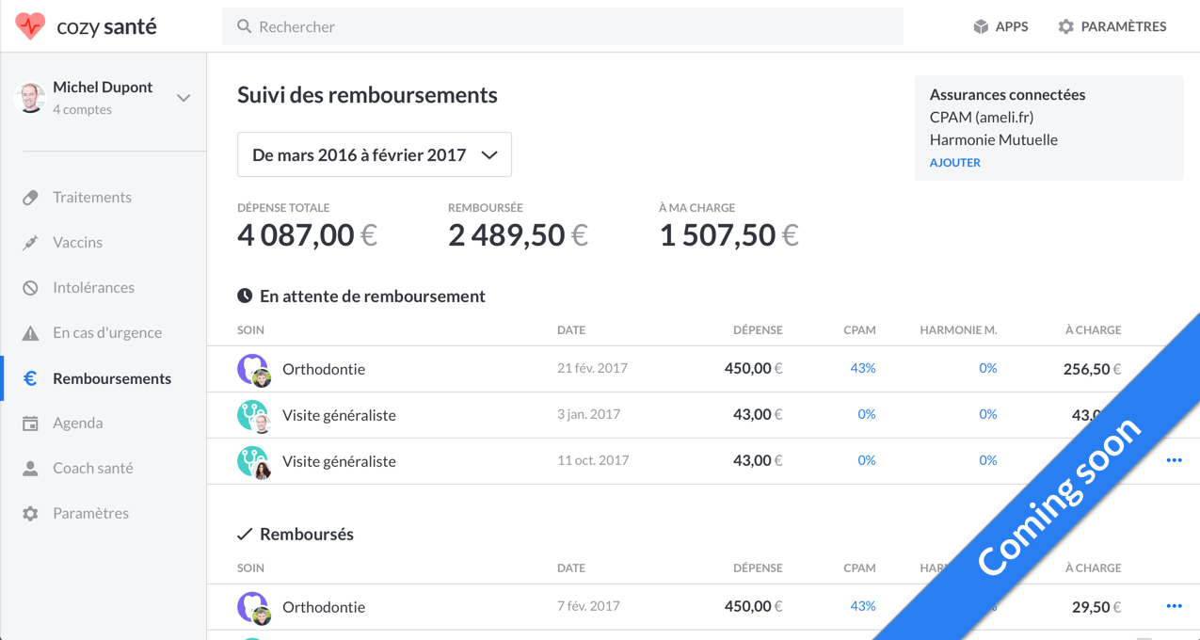
Task: Click the 43% CPAM link for 7 fév.
Action: (x=863, y=606)
